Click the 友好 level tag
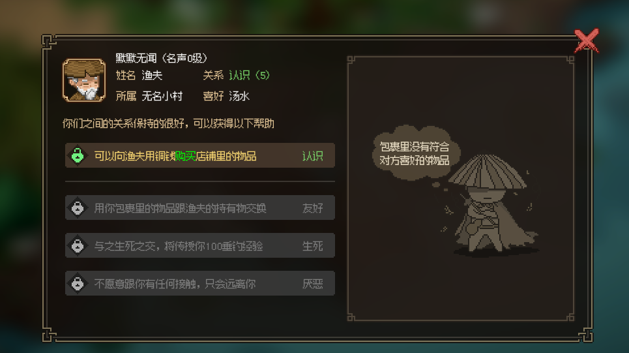 [312, 208]
